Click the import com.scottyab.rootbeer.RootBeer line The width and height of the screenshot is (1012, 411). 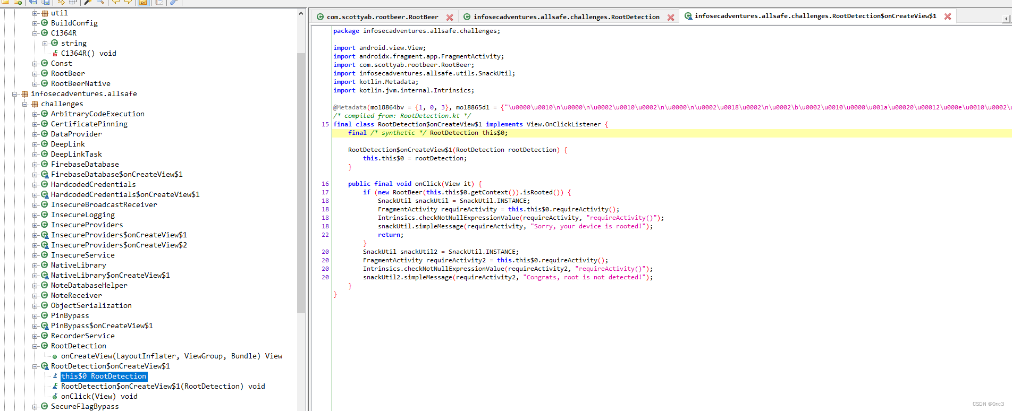click(x=404, y=65)
